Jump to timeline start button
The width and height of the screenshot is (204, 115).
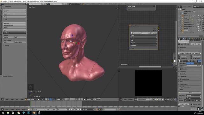point(70,109)
